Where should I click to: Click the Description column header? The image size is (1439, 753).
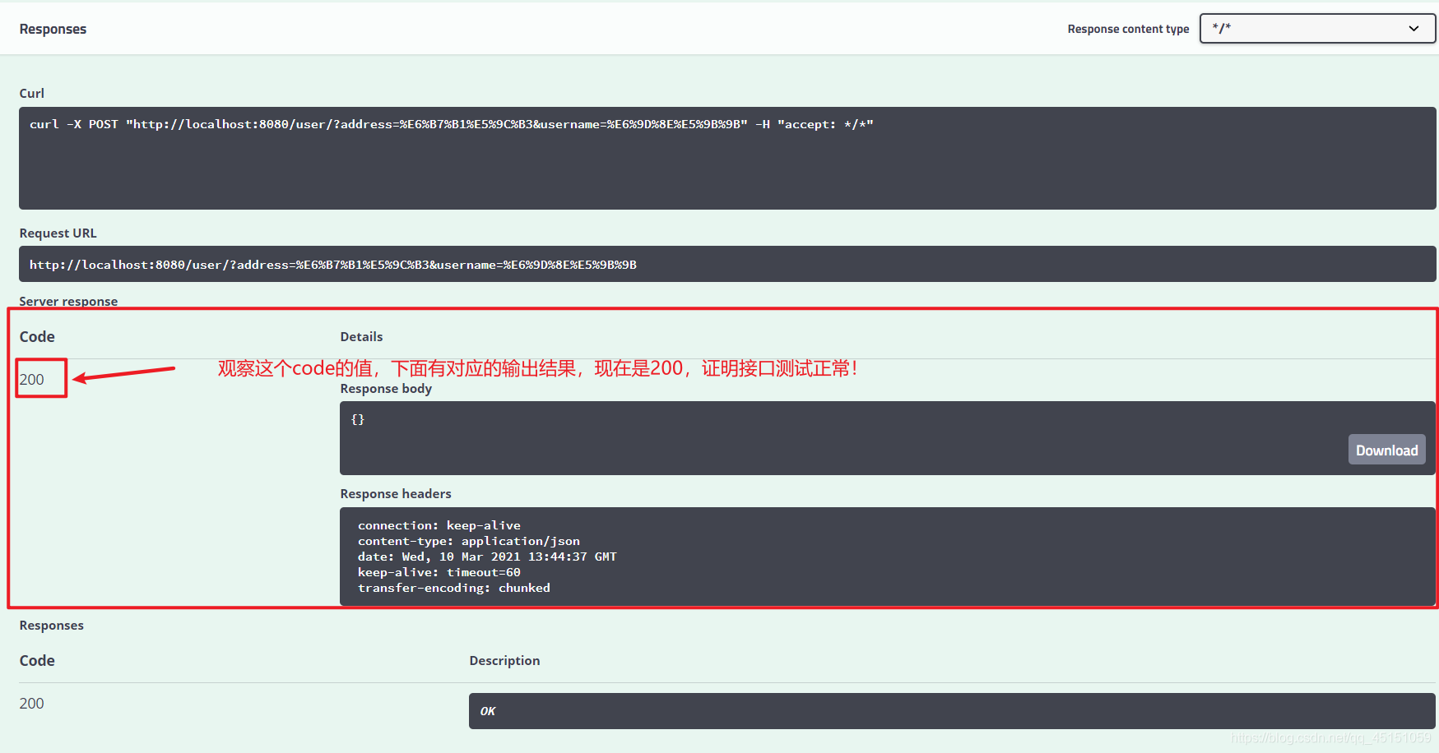coord(504,660)
